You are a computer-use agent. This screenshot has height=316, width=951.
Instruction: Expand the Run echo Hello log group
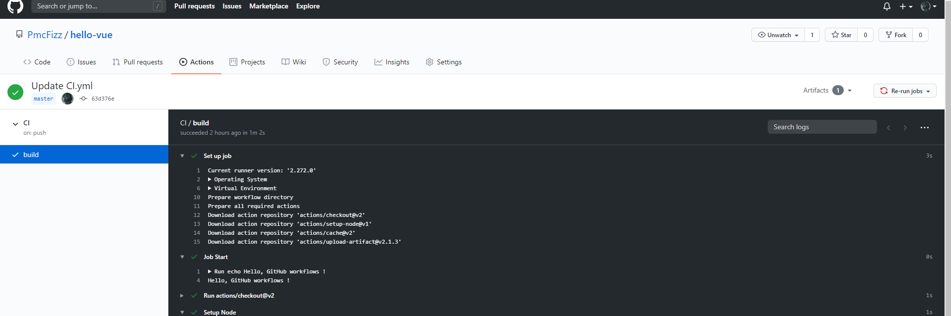coord(210,271)
